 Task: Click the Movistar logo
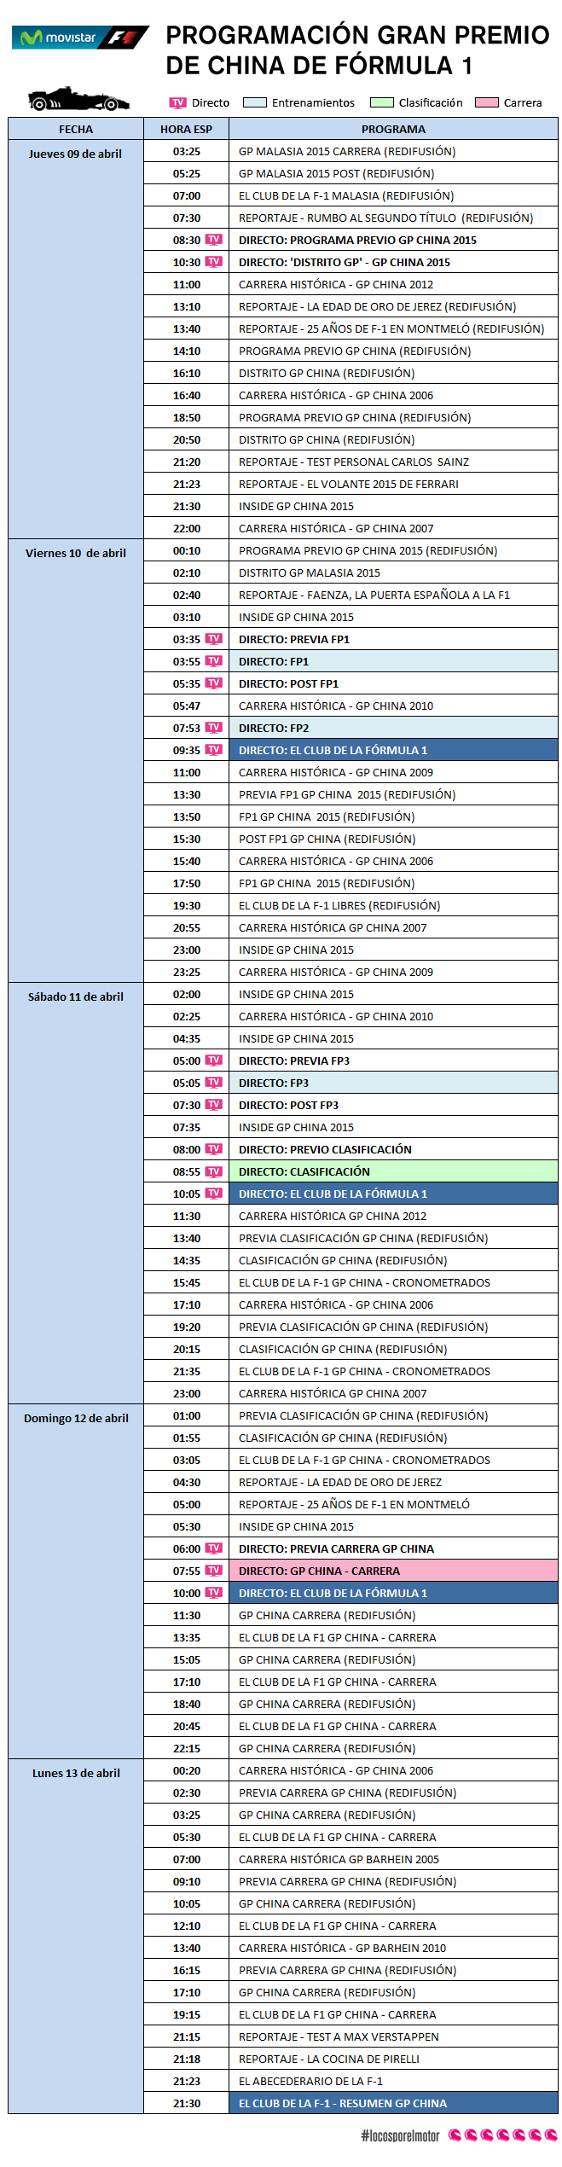[x=57, y=38]
